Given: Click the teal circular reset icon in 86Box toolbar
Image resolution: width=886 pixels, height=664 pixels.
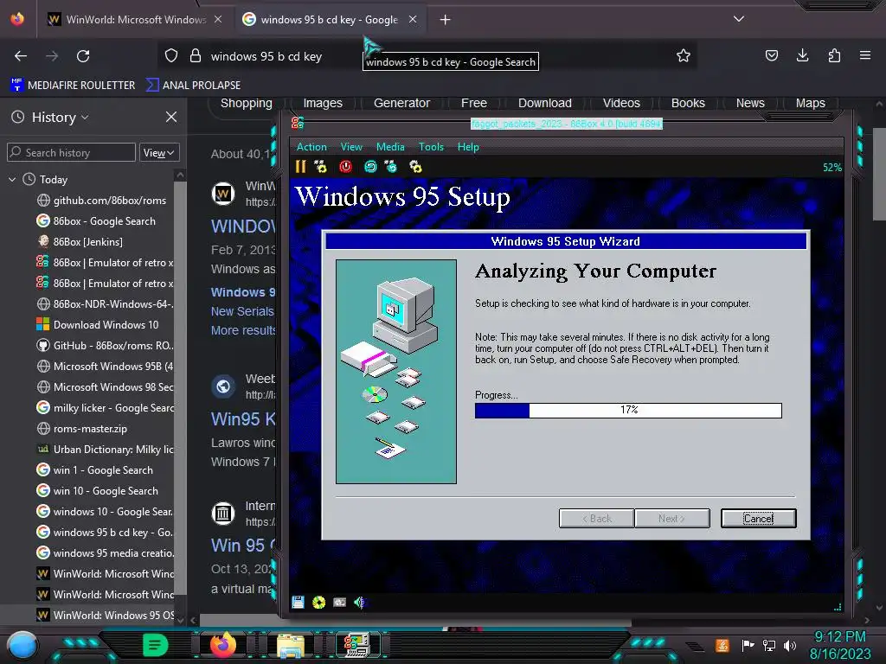Looking at the screenshot, I should tap(370, 167).
